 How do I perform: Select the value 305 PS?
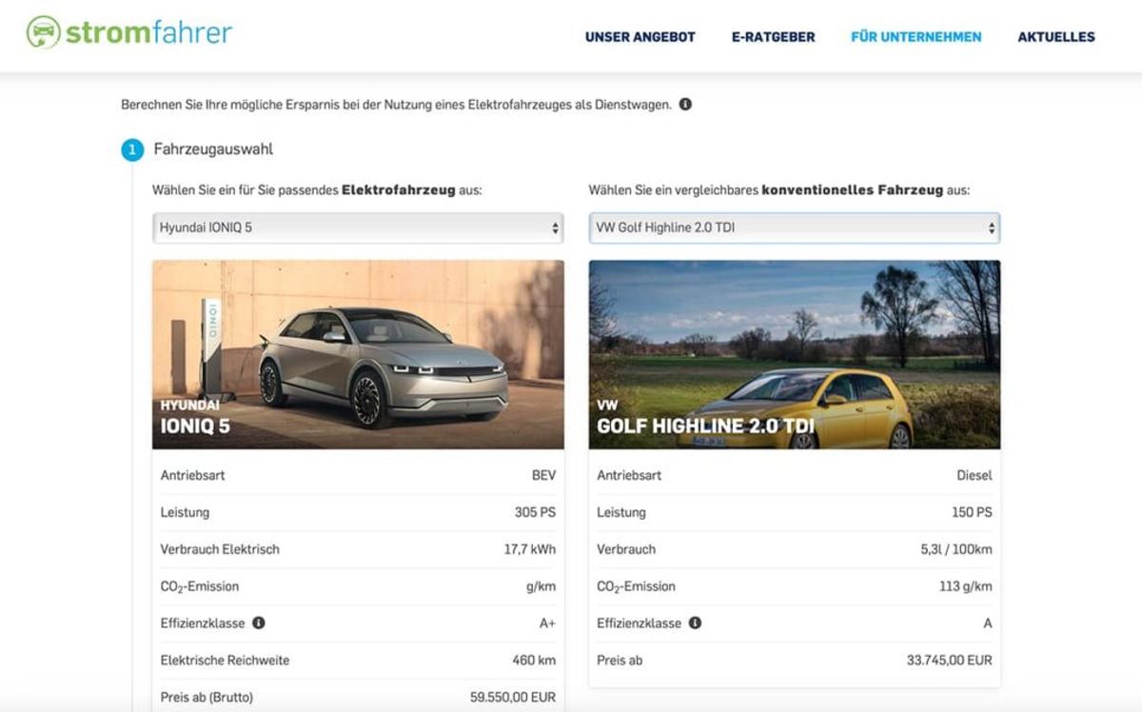(535, 512)
